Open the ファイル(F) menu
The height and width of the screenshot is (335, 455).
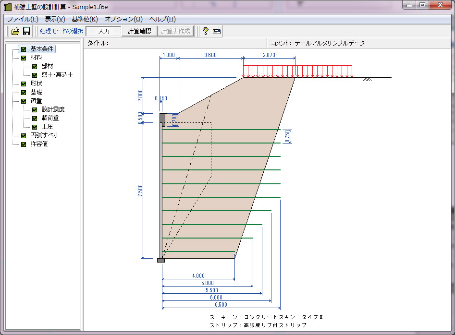pyautogui.click(x=23, y=19)
